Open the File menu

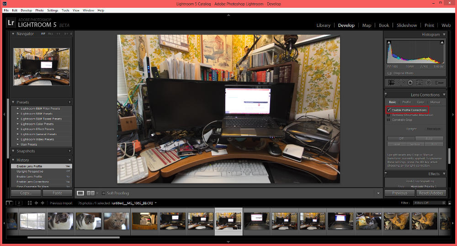tap(6, 10)
